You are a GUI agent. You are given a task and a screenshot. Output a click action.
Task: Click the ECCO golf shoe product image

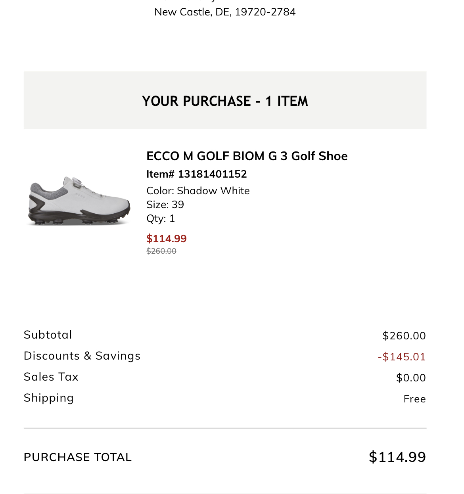tap(79, 201)
